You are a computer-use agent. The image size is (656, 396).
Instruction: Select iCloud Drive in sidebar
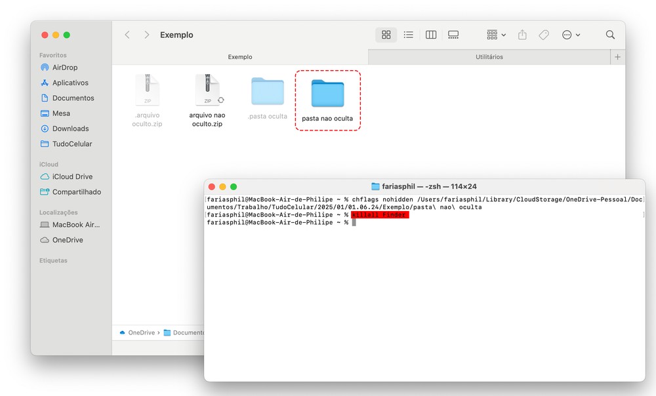tap(72, 176)
